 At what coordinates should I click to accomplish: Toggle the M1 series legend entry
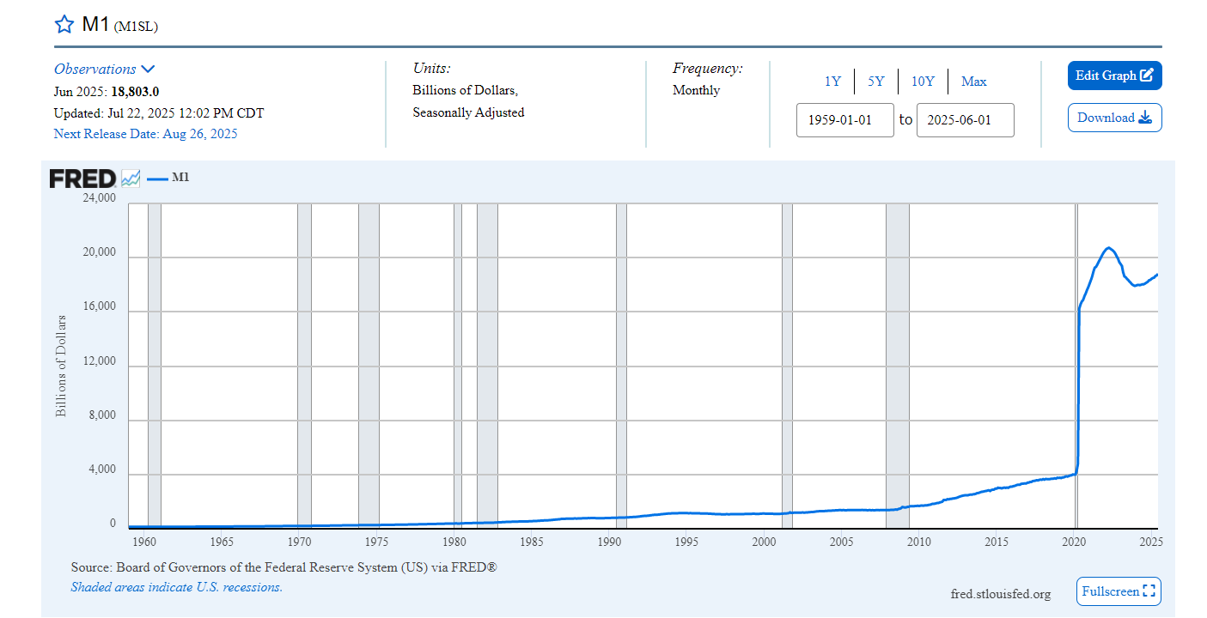click(168, 178)
